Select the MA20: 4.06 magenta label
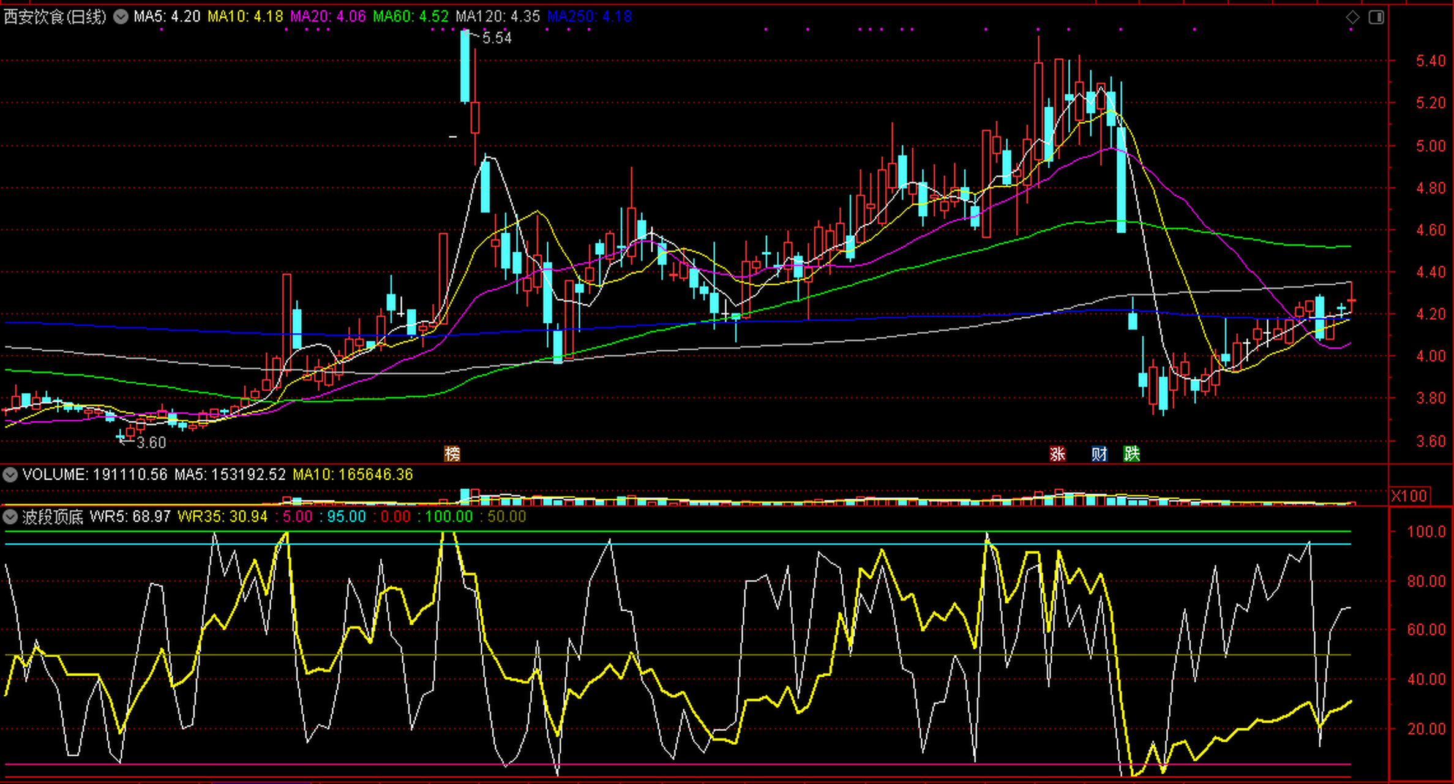Screen dimensions: 1454x784 (x=328, y=17)
